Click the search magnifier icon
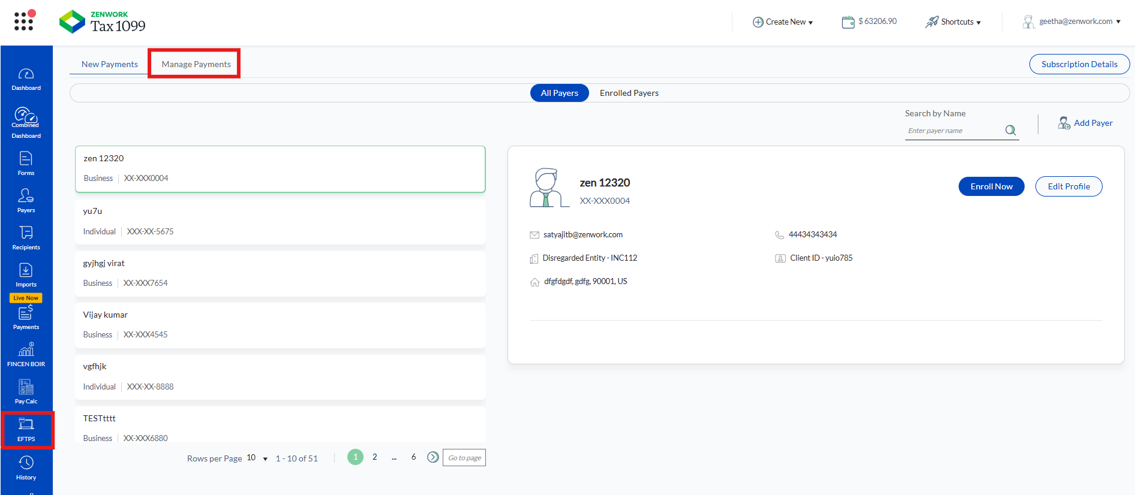 point(1010,130)
